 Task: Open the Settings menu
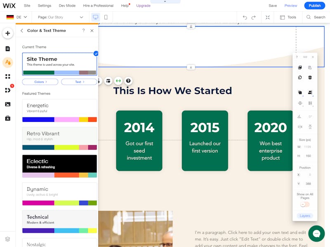coord(45,6)
